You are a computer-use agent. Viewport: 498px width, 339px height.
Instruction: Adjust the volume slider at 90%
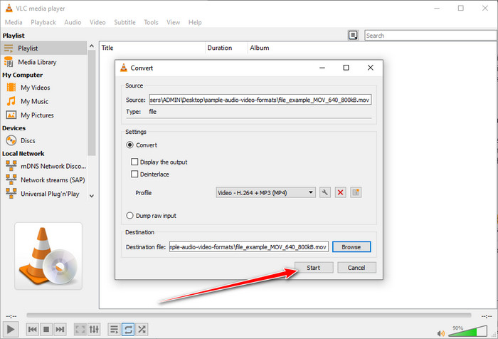[467, 331]
